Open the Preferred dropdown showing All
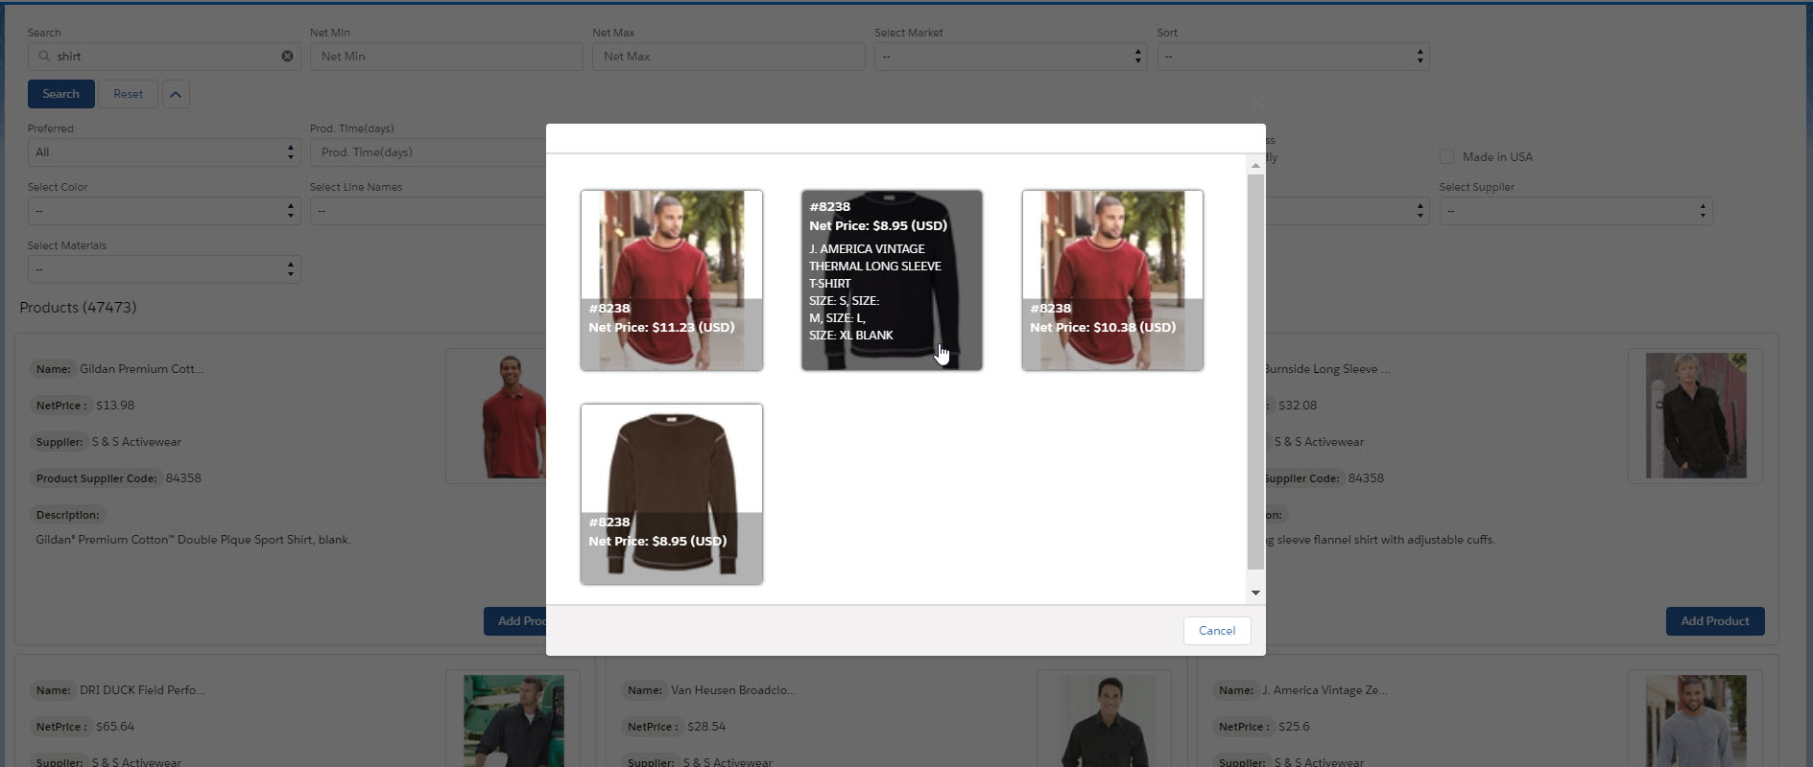 pos(164,152)
